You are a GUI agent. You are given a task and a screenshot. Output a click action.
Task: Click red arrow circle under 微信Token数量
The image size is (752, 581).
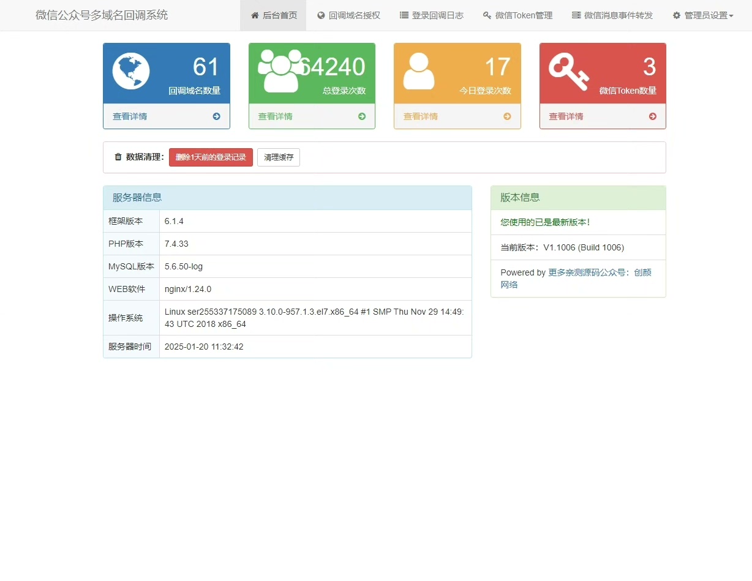pos(653,116)
